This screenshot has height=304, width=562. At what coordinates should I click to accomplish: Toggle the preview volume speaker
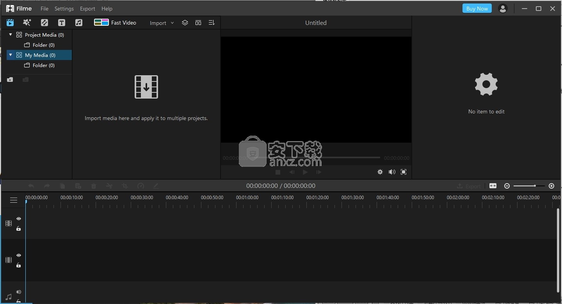[x=392, y=172]
